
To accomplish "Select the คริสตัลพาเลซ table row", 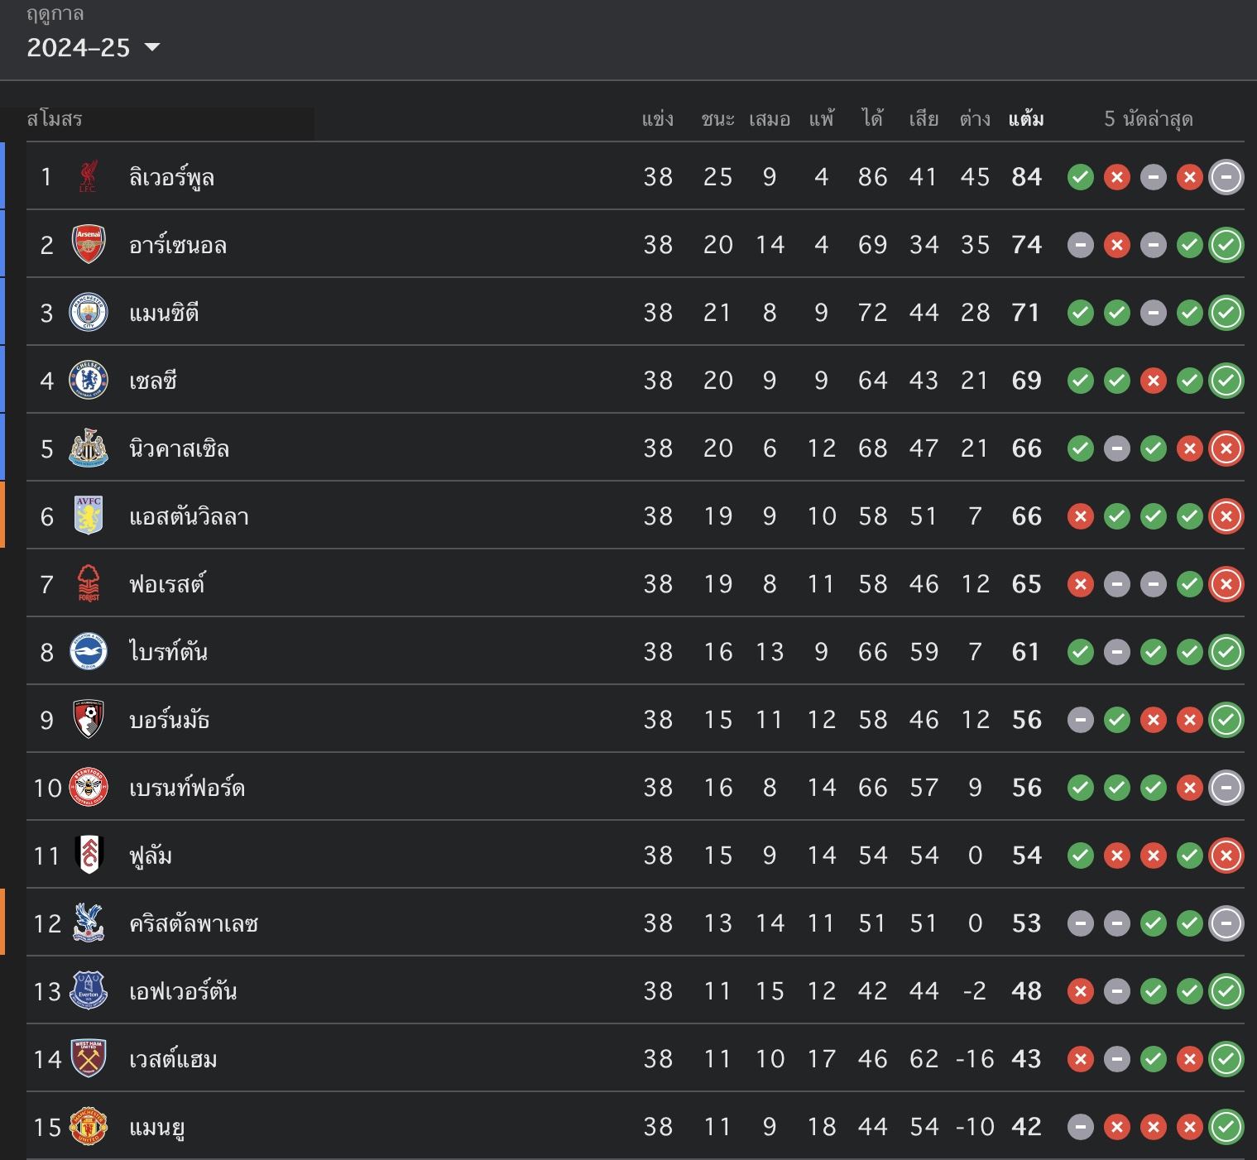I will [636, 923].
